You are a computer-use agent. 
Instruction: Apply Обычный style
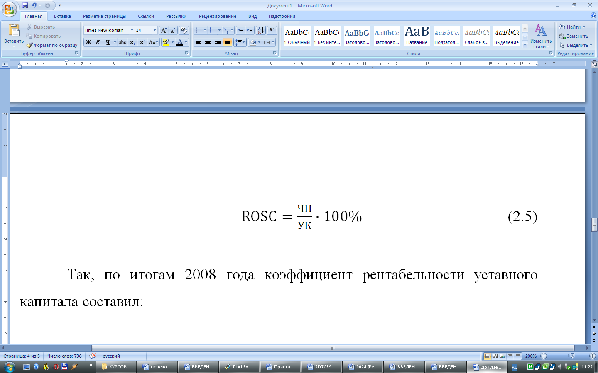pos(297,36)
